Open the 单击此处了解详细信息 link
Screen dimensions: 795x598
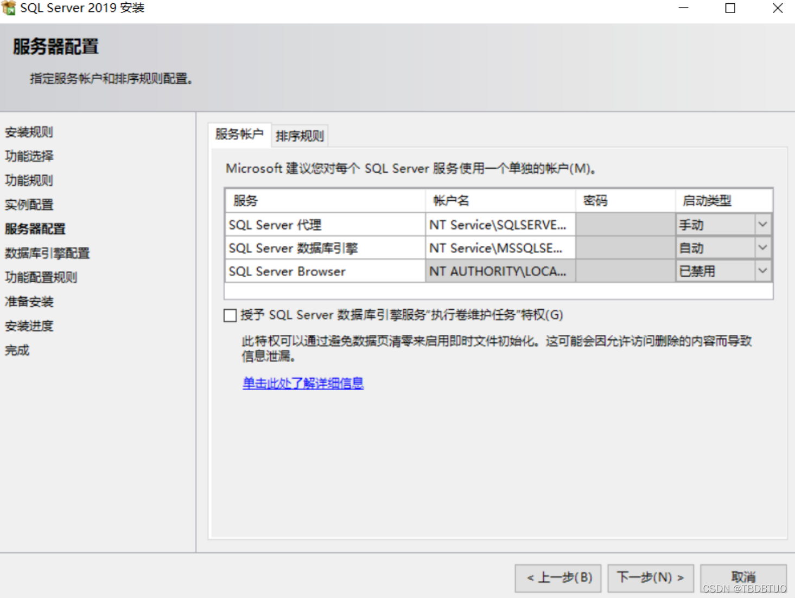(x=302, y=383)
